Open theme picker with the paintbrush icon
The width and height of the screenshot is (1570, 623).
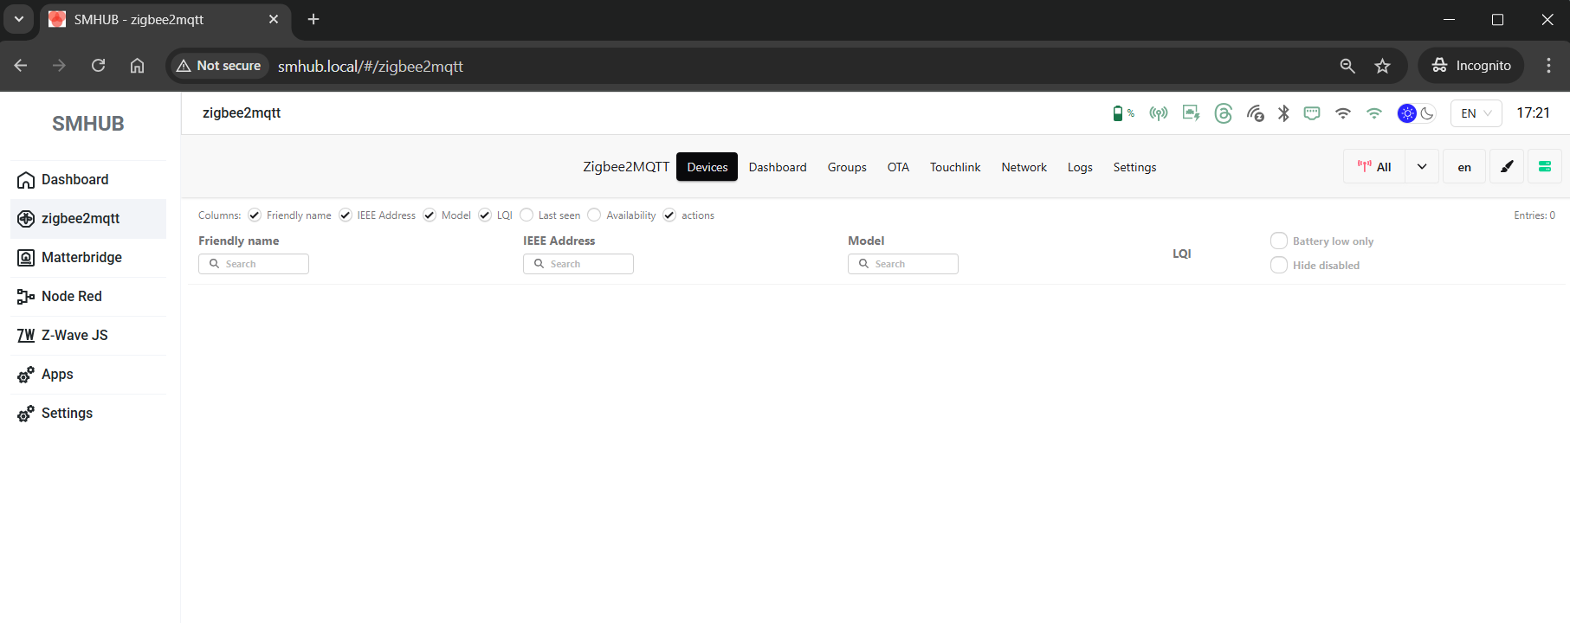(1507, 167)
